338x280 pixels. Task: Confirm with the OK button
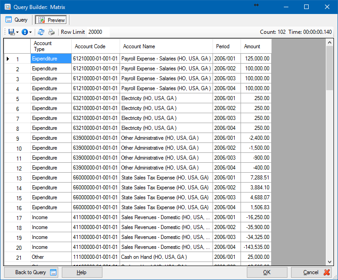click(x=267, y=272)
